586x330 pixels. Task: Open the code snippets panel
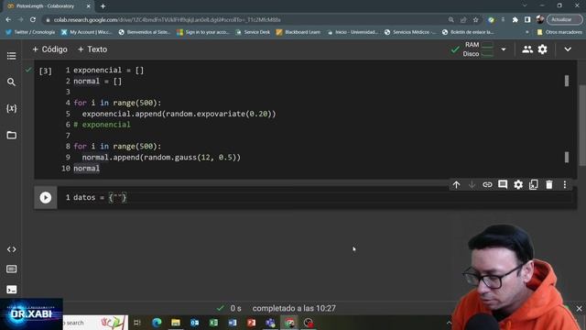tap(11, 249)
